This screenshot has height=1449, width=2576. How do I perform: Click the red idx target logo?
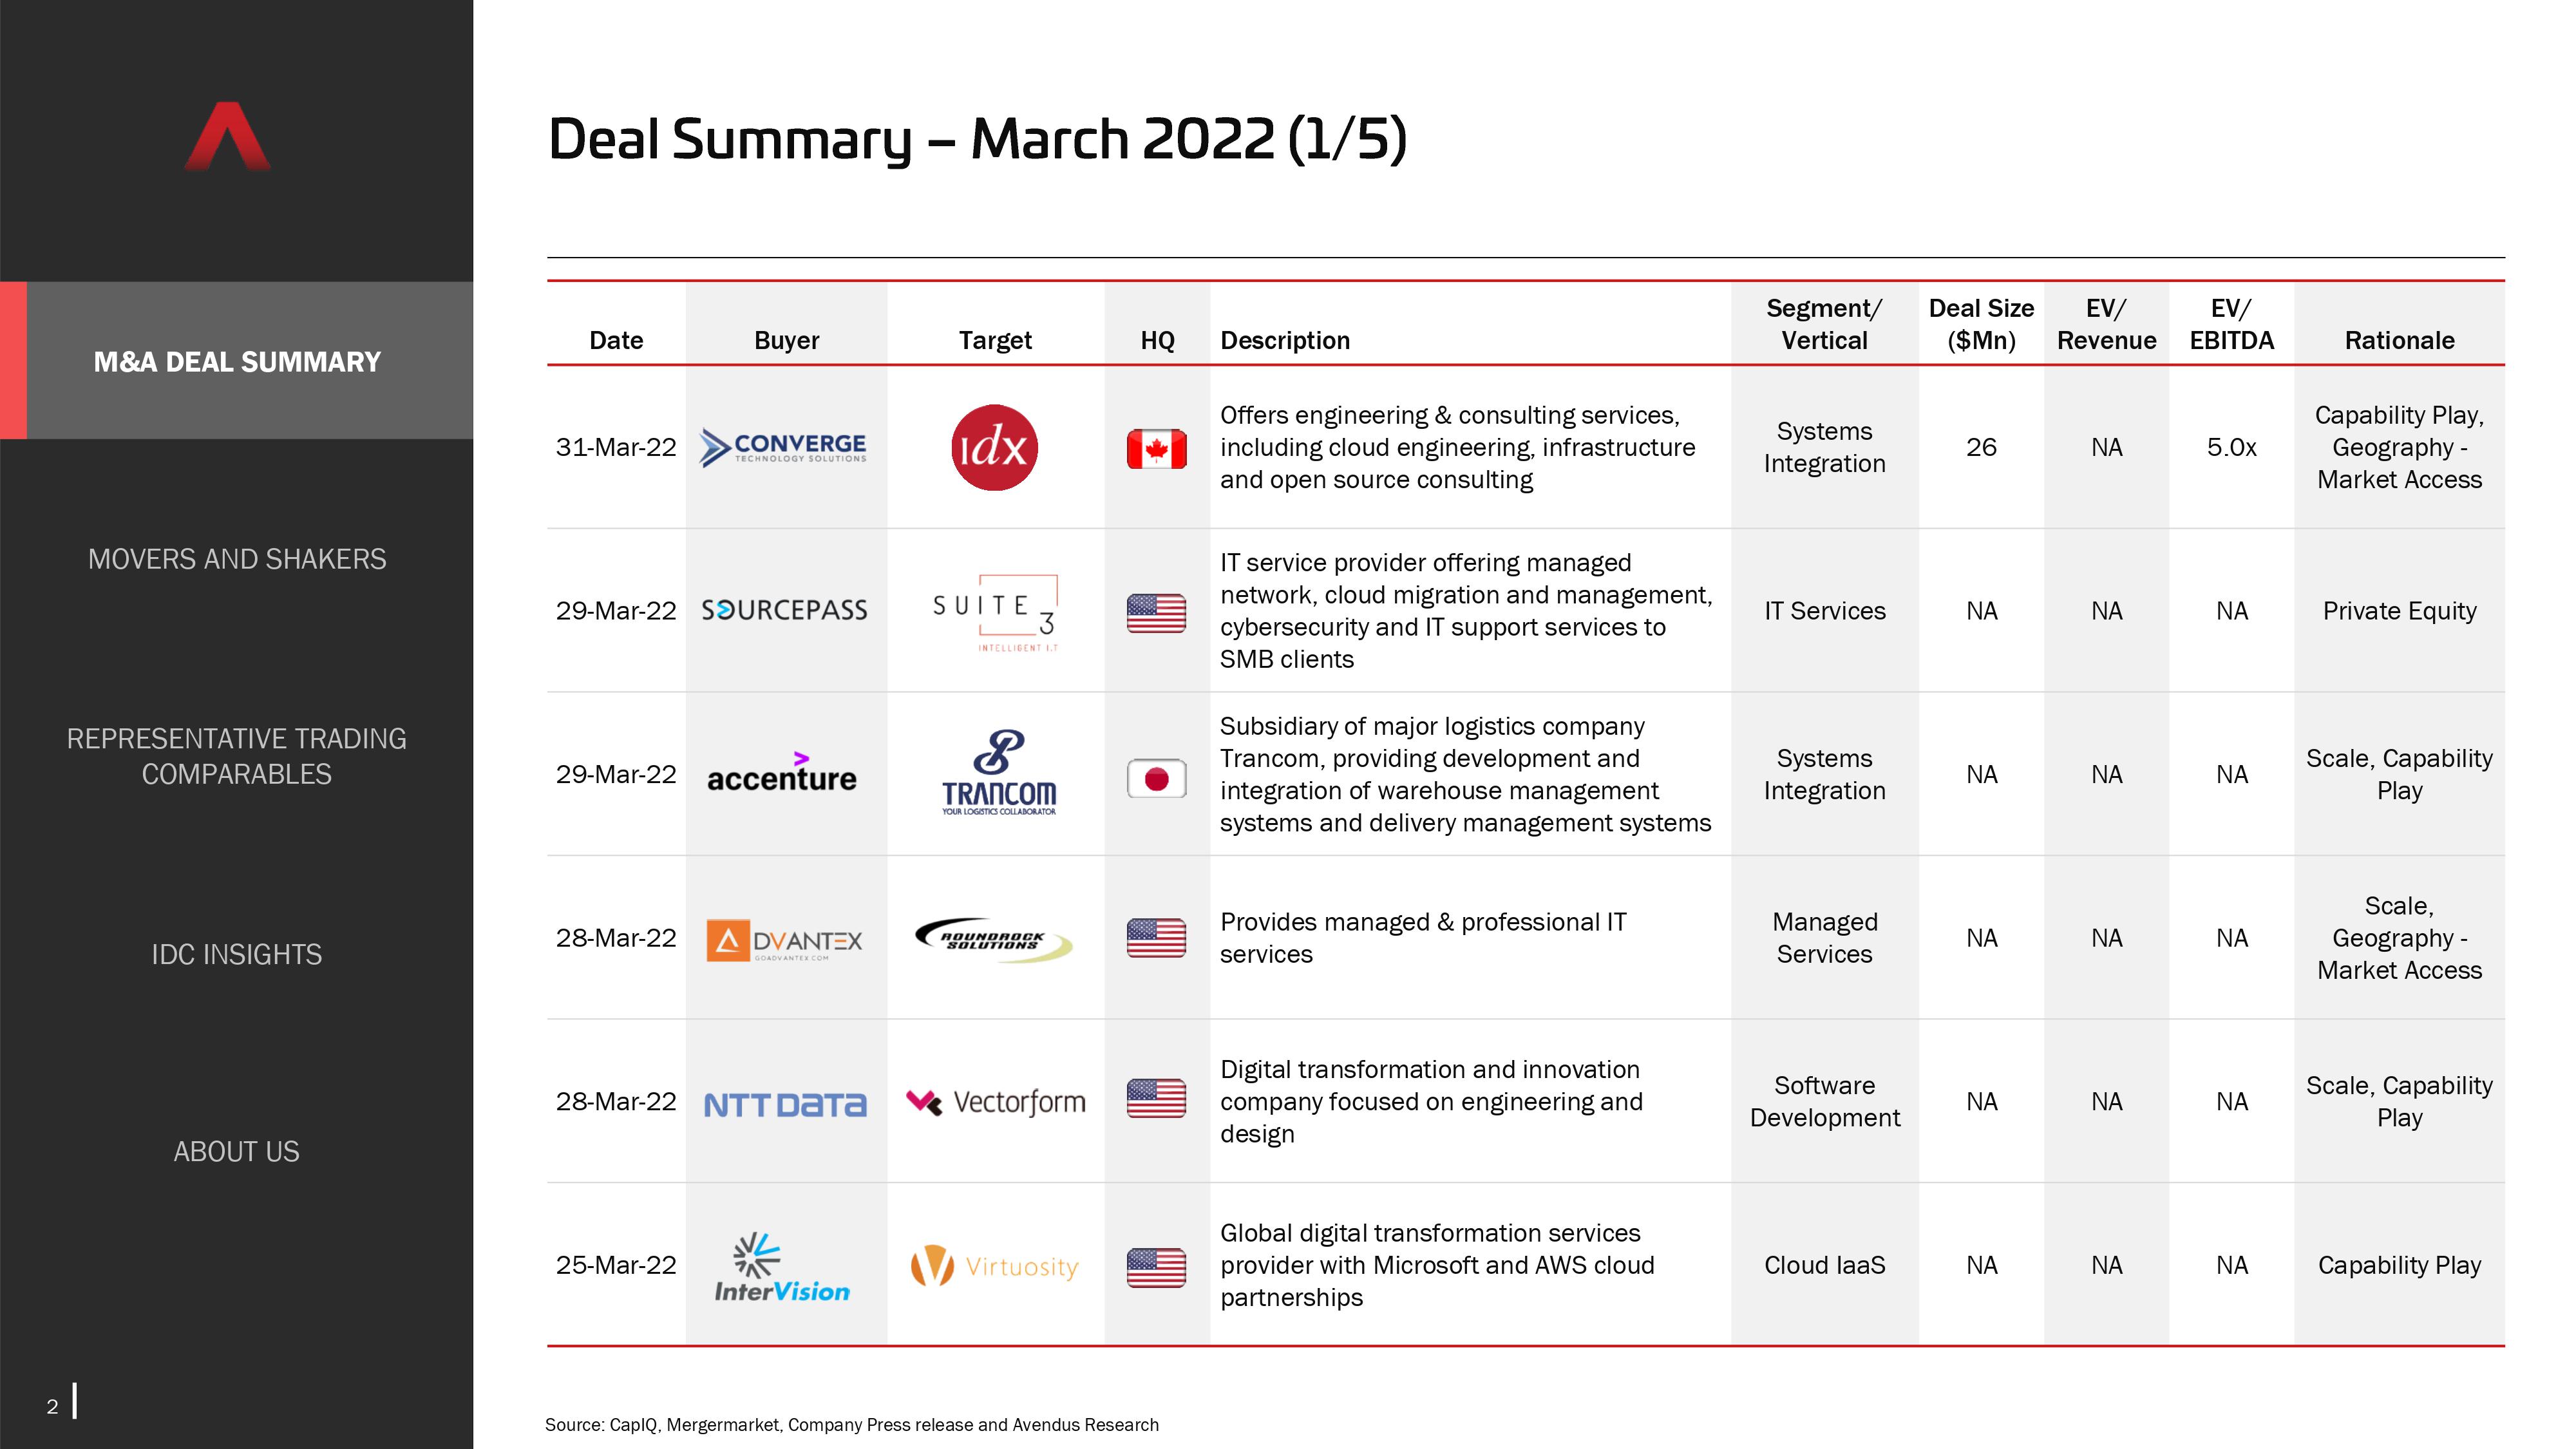click(994, 447)
